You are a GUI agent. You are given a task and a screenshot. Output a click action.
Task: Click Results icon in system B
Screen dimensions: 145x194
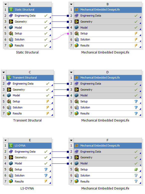(77, 45)
